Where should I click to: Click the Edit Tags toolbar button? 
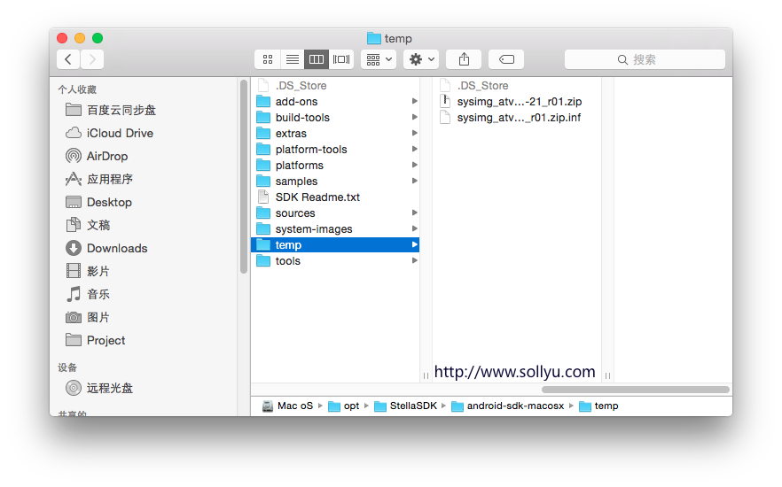[x=506, y=59]
